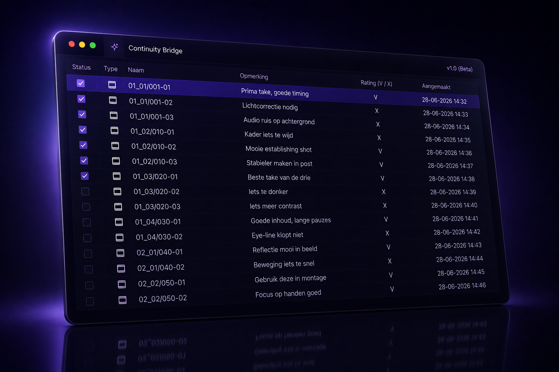Viewport: 559px width, 372px height.
Task: Check the status box for 01_03/020-03
Action: coord(86,207)
